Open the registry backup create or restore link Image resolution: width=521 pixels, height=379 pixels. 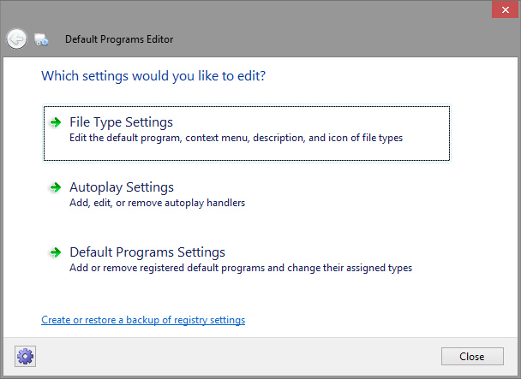(x=143, y=320)
